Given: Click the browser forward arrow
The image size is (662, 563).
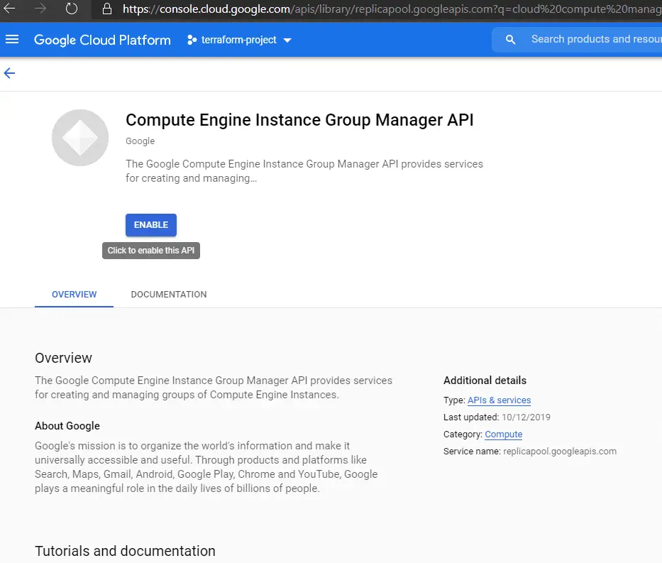Looking at the screenshot, I should point(40,9).
